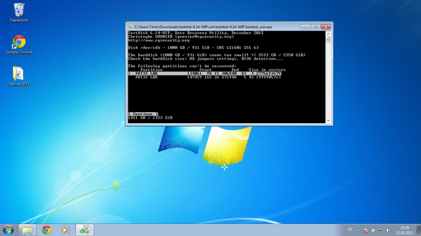Click the "following partitions can't be recovered" line
The image size is (421, 236).
[x=182, y=66]
